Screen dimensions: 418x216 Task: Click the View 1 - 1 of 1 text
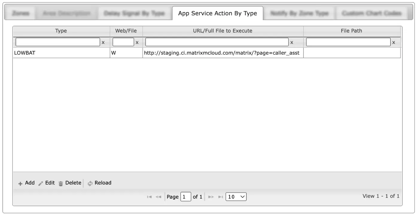[381, 196]
